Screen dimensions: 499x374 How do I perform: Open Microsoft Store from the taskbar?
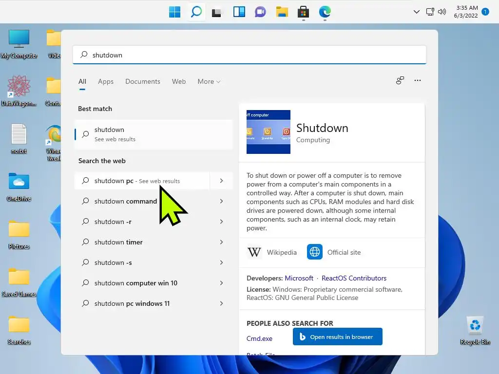point(303,12)
